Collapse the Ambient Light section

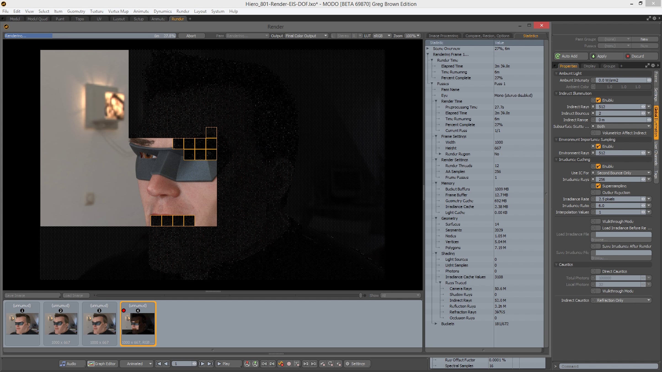pyautogui.click(x=556, y=73)
